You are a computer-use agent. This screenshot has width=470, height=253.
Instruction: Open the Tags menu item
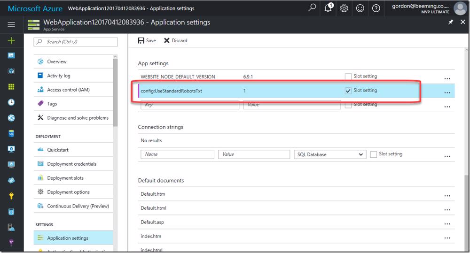(73, 104)
